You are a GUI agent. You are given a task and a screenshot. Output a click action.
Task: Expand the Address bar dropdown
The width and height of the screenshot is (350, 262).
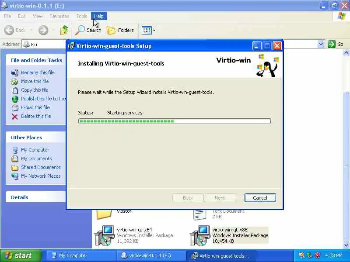tap(321, 44)
